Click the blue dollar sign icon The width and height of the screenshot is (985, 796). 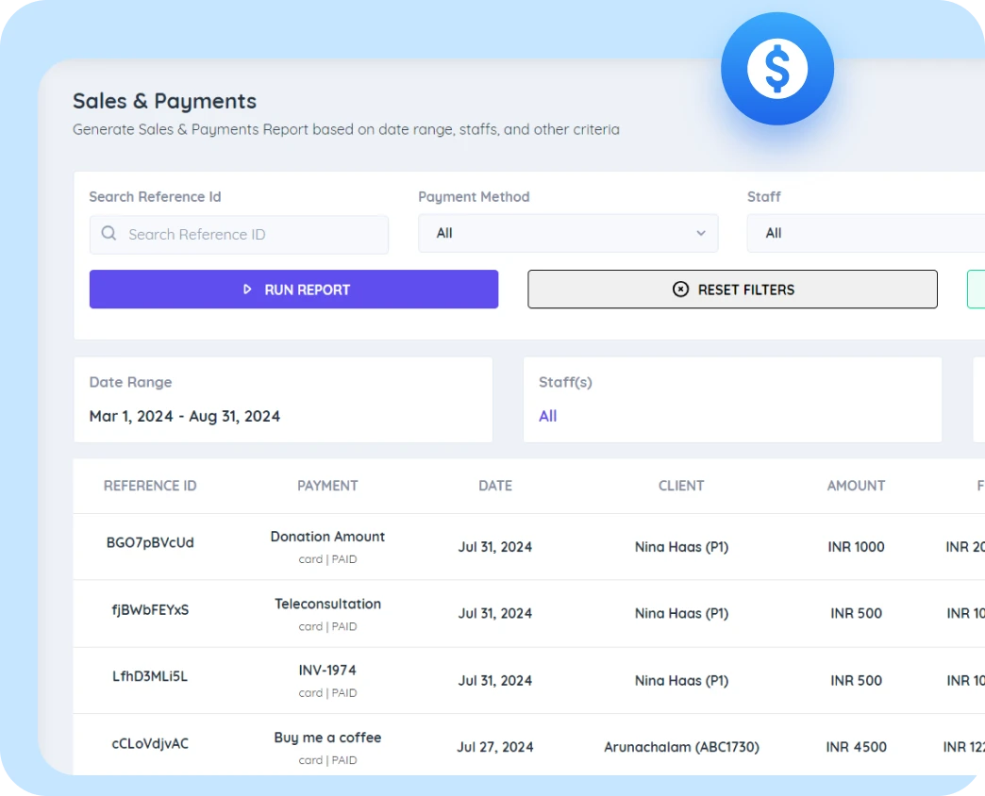(776, 69)
